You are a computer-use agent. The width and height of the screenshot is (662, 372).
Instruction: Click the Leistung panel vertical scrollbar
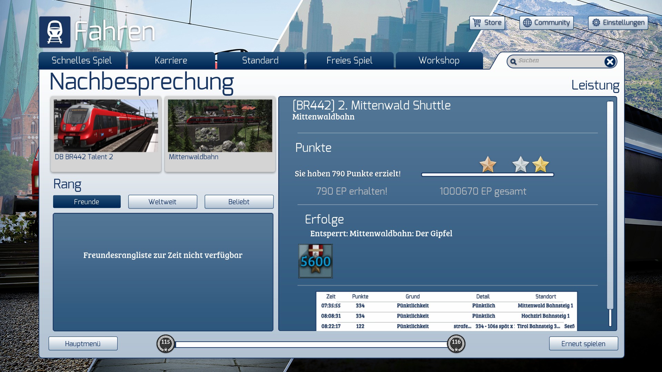[610, 207]
